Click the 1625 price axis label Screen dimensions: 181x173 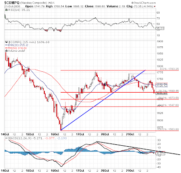pos(160,113)
